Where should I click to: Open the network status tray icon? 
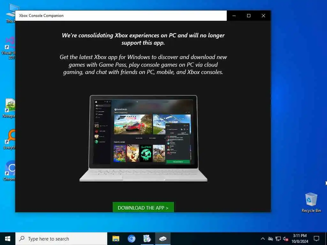tap(278, 239)
